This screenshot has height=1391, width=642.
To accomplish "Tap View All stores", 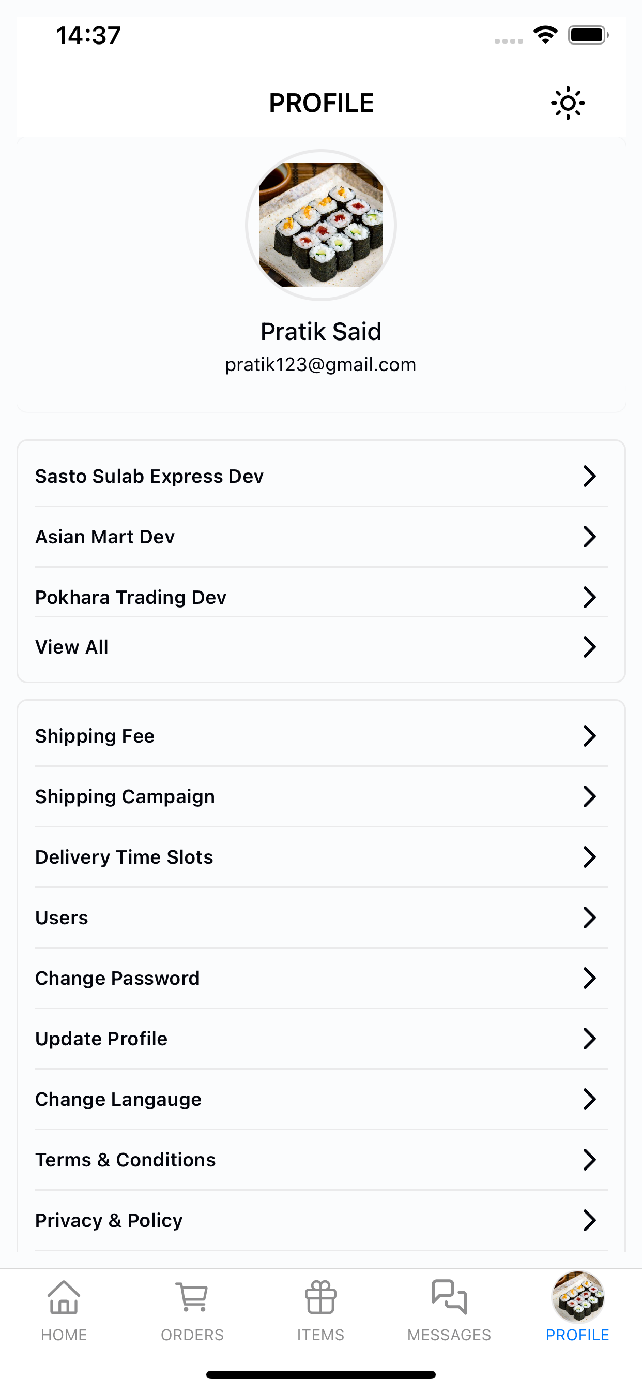I will pyautogui.click(x=321, y=647).
